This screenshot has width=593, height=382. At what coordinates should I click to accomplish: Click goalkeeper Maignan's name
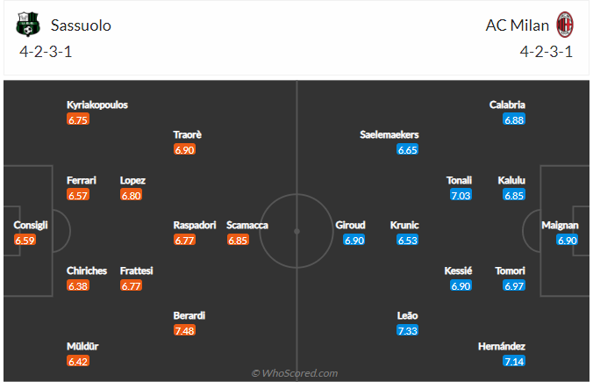point(560,225)
